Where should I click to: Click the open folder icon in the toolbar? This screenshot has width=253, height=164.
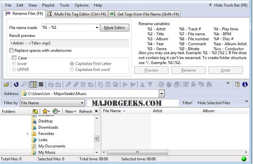pos(7,85)
